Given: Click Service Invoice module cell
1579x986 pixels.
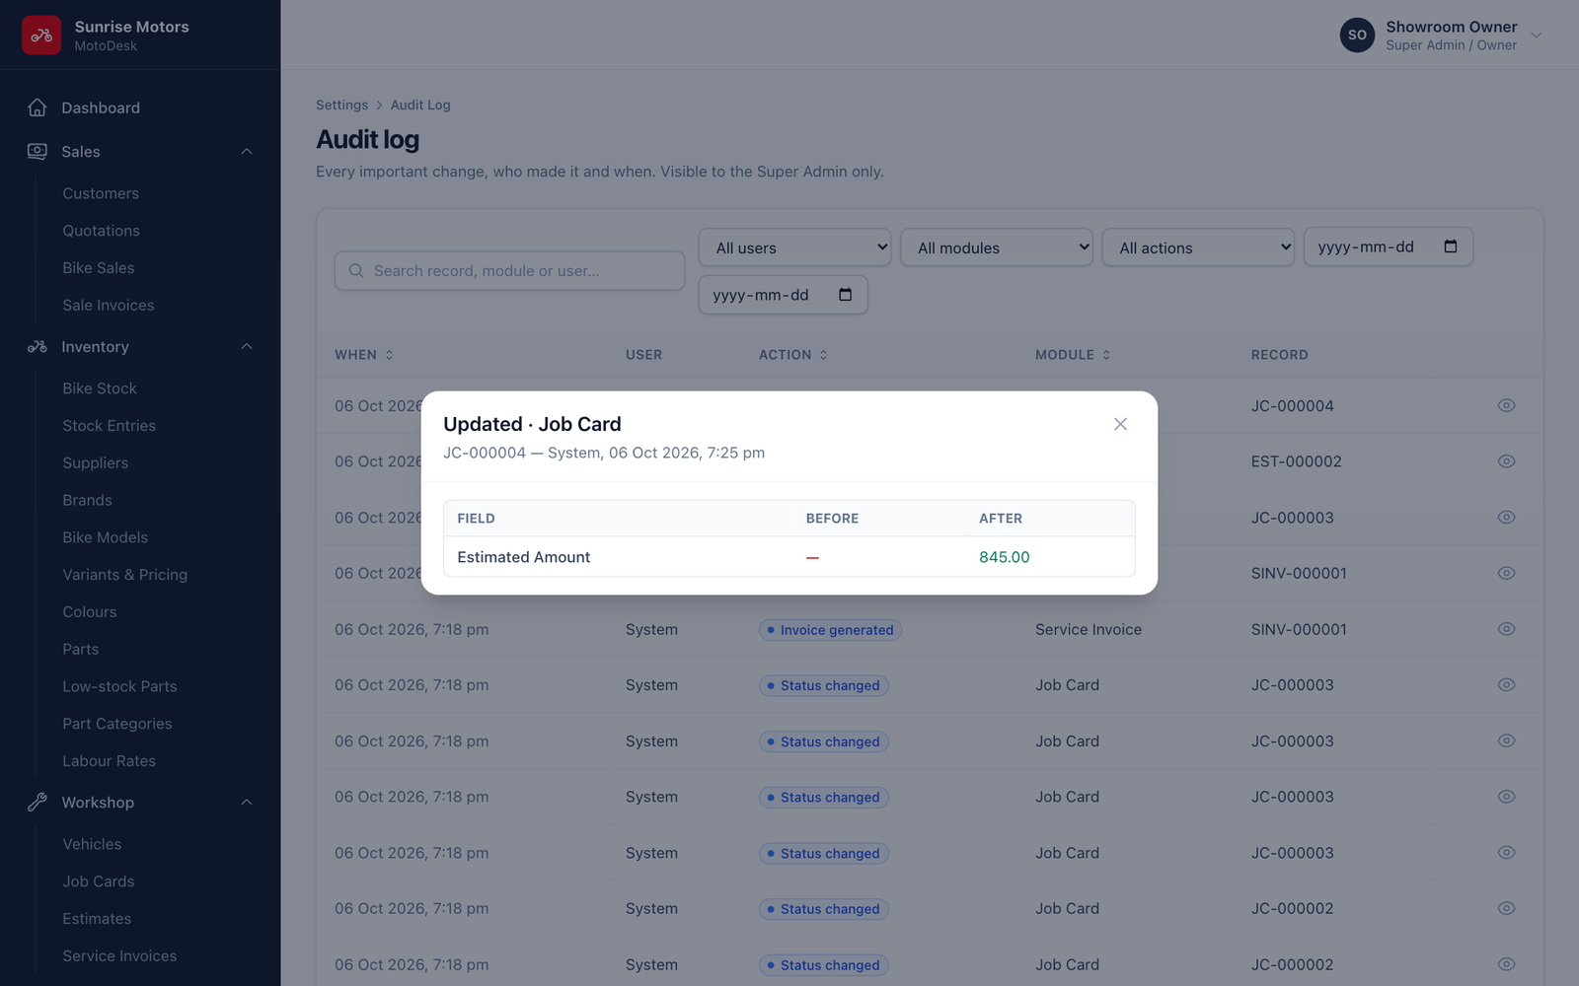Looking at the screenshot, I should point(1089,629).
